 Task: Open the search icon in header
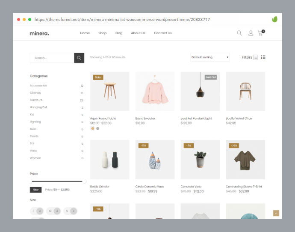239,33
